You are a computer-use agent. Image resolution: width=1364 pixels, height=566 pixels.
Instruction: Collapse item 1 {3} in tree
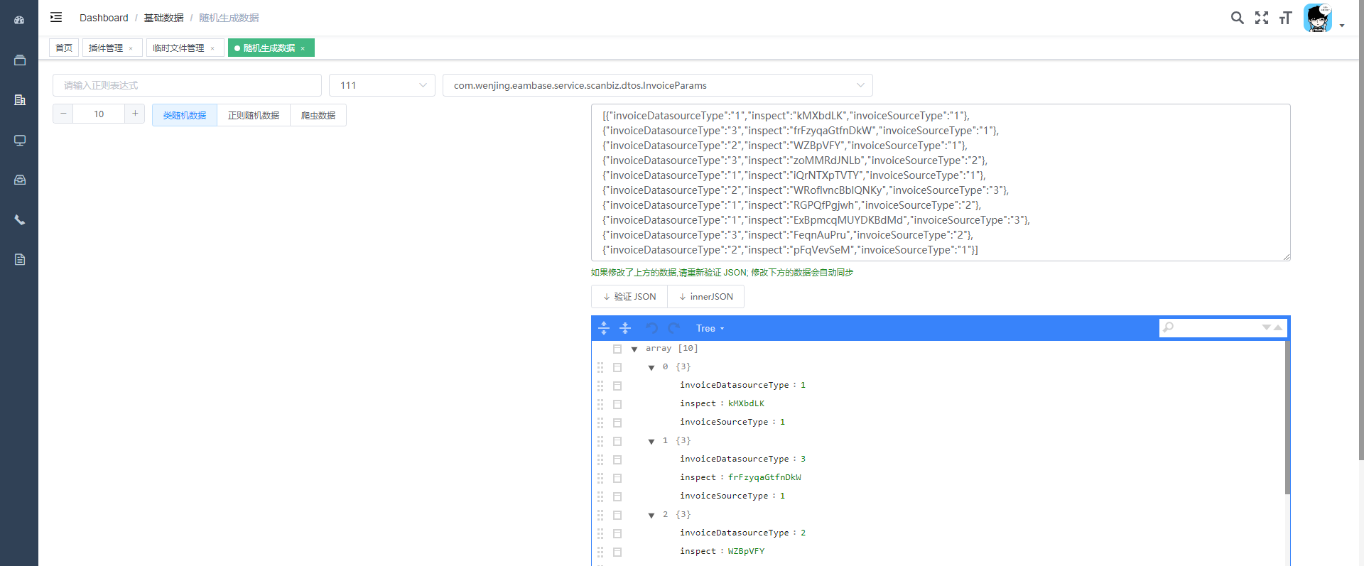pos(651,441)
